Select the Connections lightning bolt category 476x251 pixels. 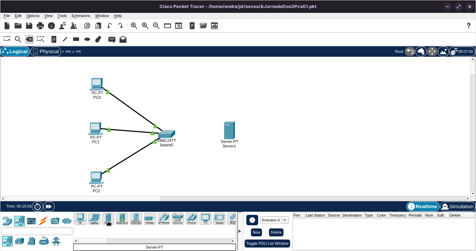point(43,221)
